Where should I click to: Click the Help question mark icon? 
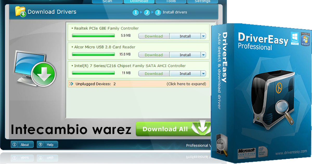41,144
